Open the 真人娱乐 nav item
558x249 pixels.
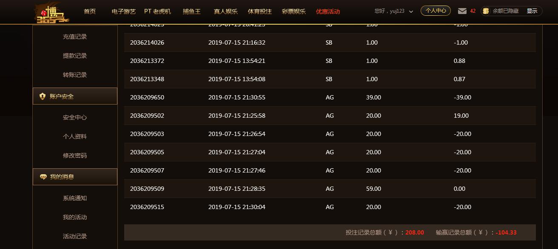[x=226, y=11]
